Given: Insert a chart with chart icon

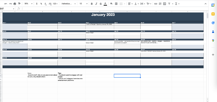Looking at the screenshot, I should pyautogui.click(x=165, y=4).
